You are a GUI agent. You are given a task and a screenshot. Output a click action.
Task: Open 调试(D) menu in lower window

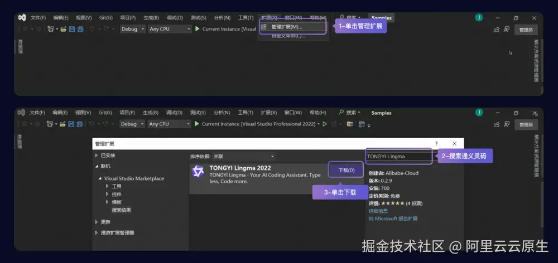click(x=174, y=113)
